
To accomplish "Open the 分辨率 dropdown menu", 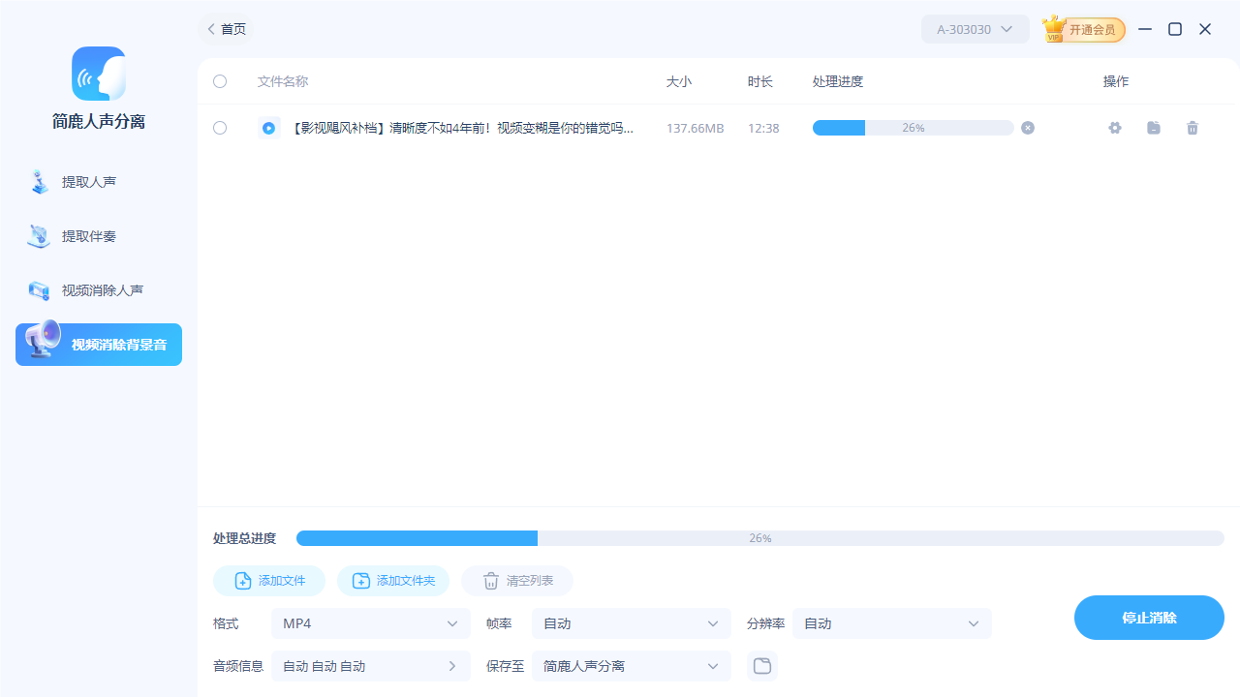I will (891, 623).
